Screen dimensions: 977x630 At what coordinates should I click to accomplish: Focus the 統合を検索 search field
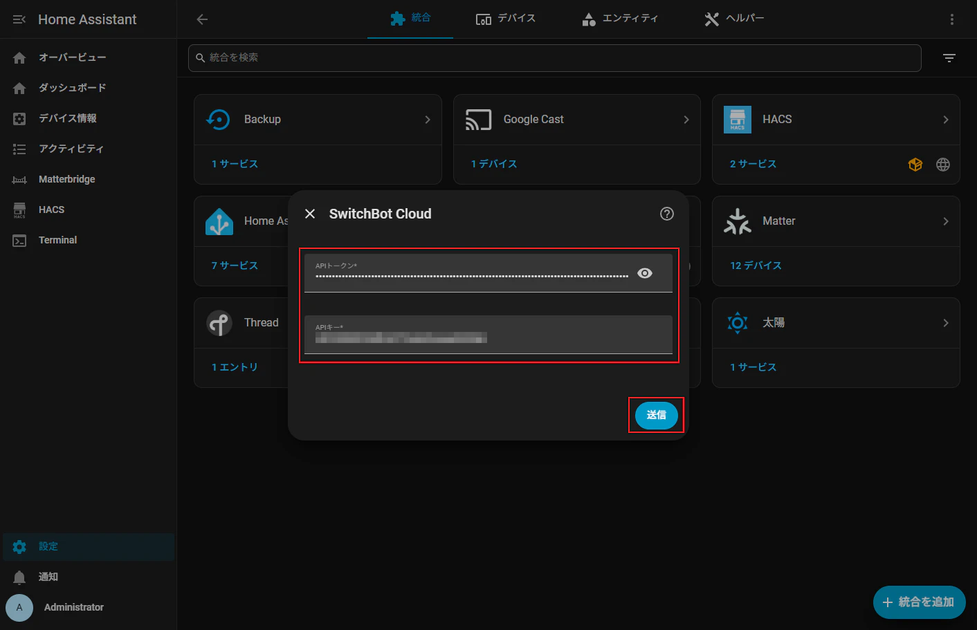click(x=555, y=58)
